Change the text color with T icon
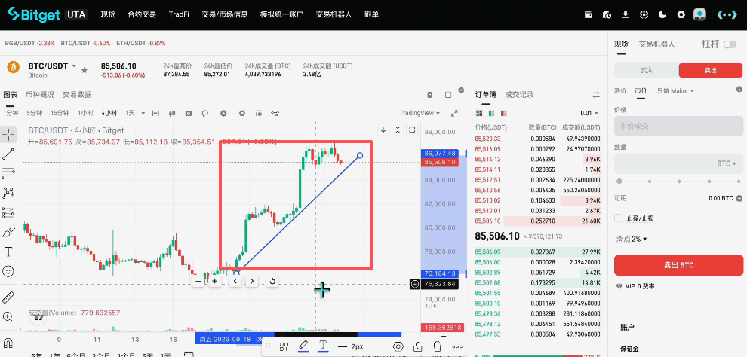This screenshot has height=357, width=747. click(322, 346)
